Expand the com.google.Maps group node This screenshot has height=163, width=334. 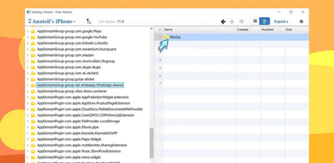(28, 31)
